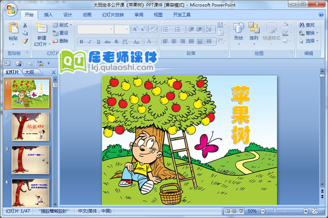The height and width of the screenshot is (218, 328).
Task: Fit slide to current window
Action: [315, 211]
